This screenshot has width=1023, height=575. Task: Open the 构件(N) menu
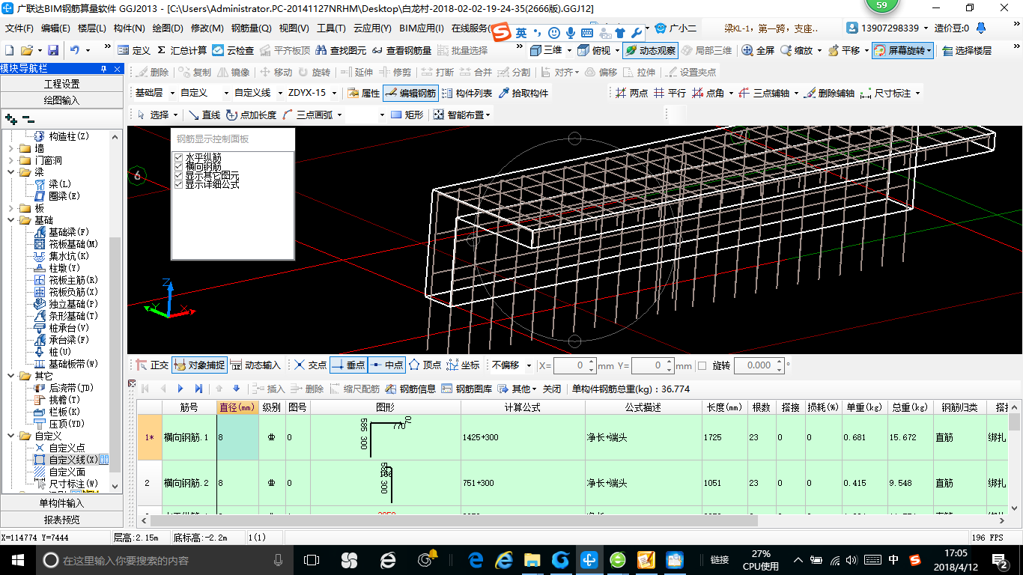(129, 28)
